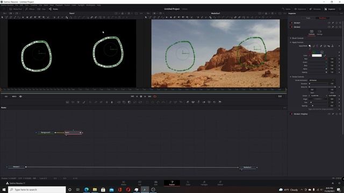Pin the Stroke1 modifier in Inspector
Viewport: 344px width, 193px height.
point(333,23)
